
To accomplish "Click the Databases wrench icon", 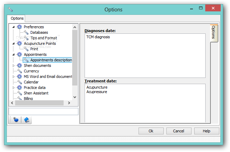I will pos(26,32).
